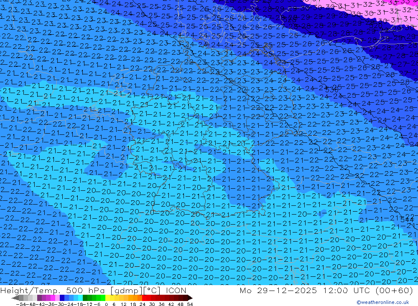Pick the yellow legend swatch at 0
This screenshot has height=306, width=418.
coord(108,298)
